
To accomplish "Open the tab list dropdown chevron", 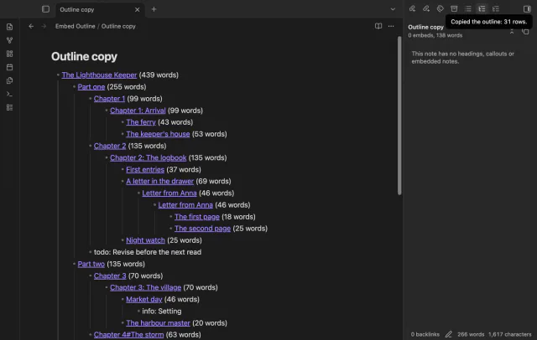I will [393, 9].
